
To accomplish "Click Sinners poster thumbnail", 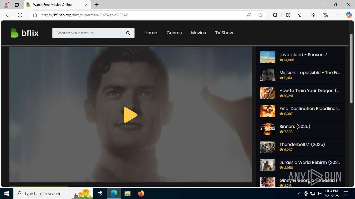I will (268, 129).
